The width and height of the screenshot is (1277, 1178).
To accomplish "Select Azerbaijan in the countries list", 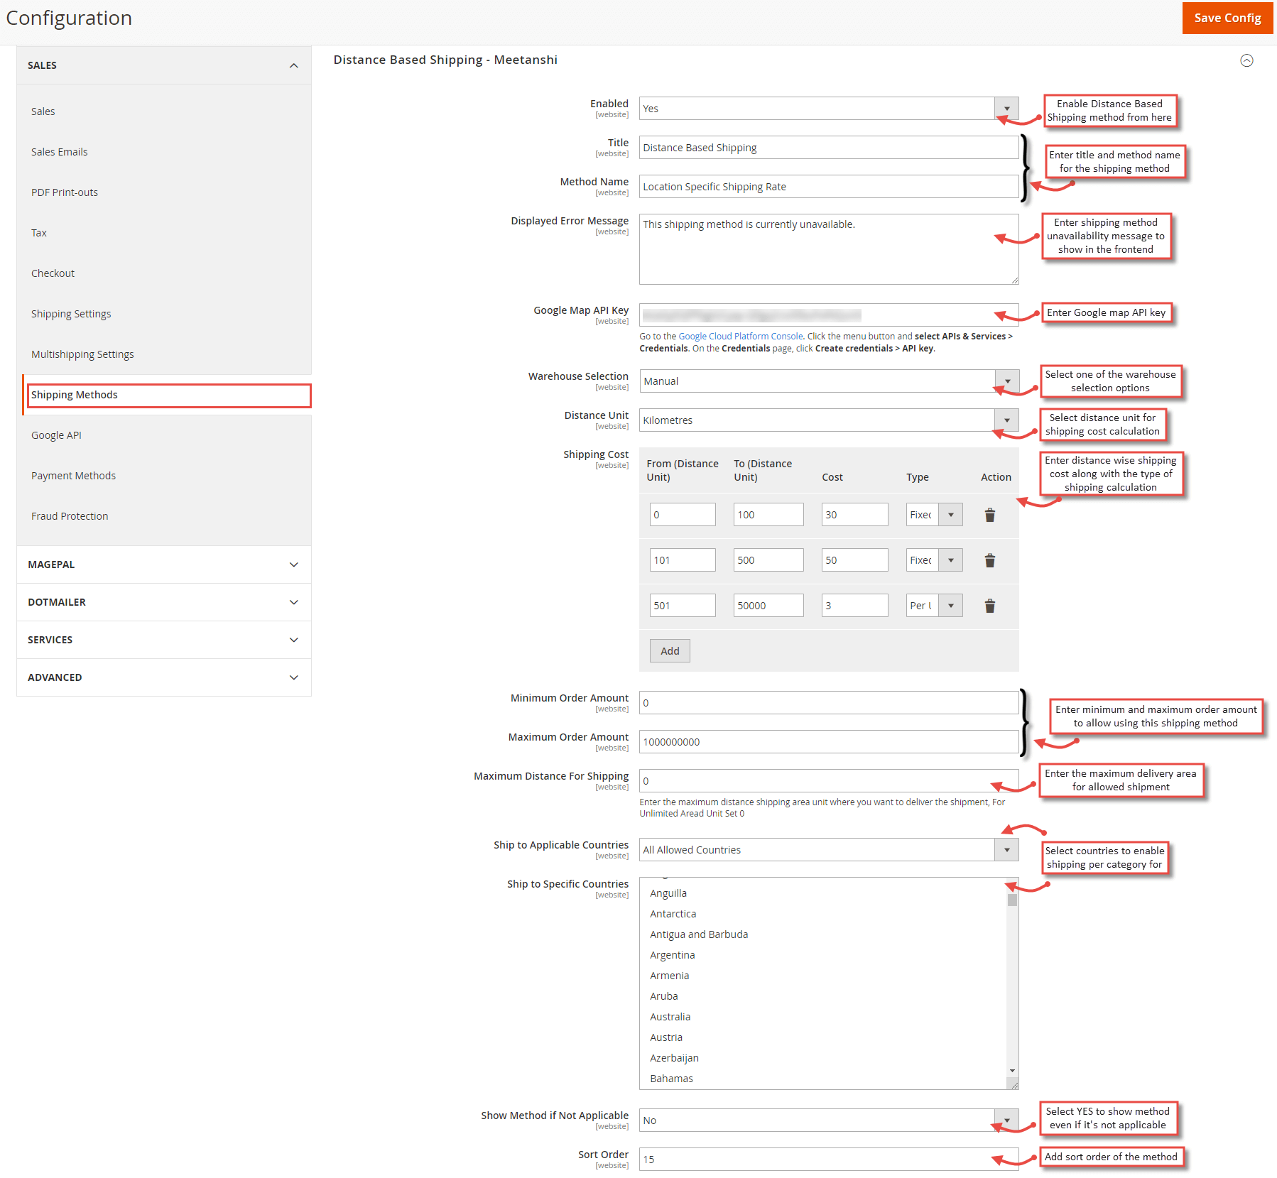I will 823,1058.
